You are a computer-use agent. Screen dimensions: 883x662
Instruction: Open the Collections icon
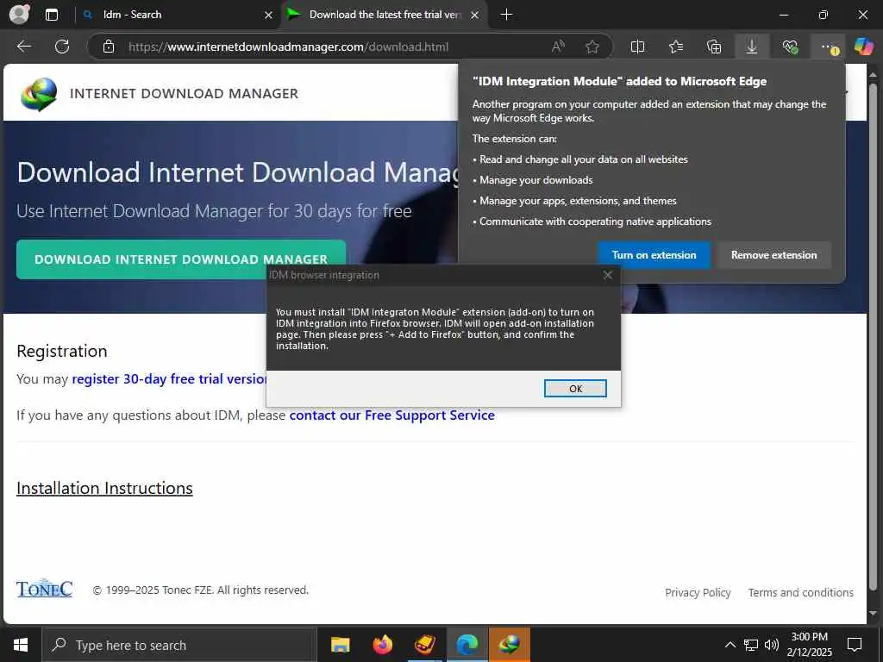click(713, 47)
